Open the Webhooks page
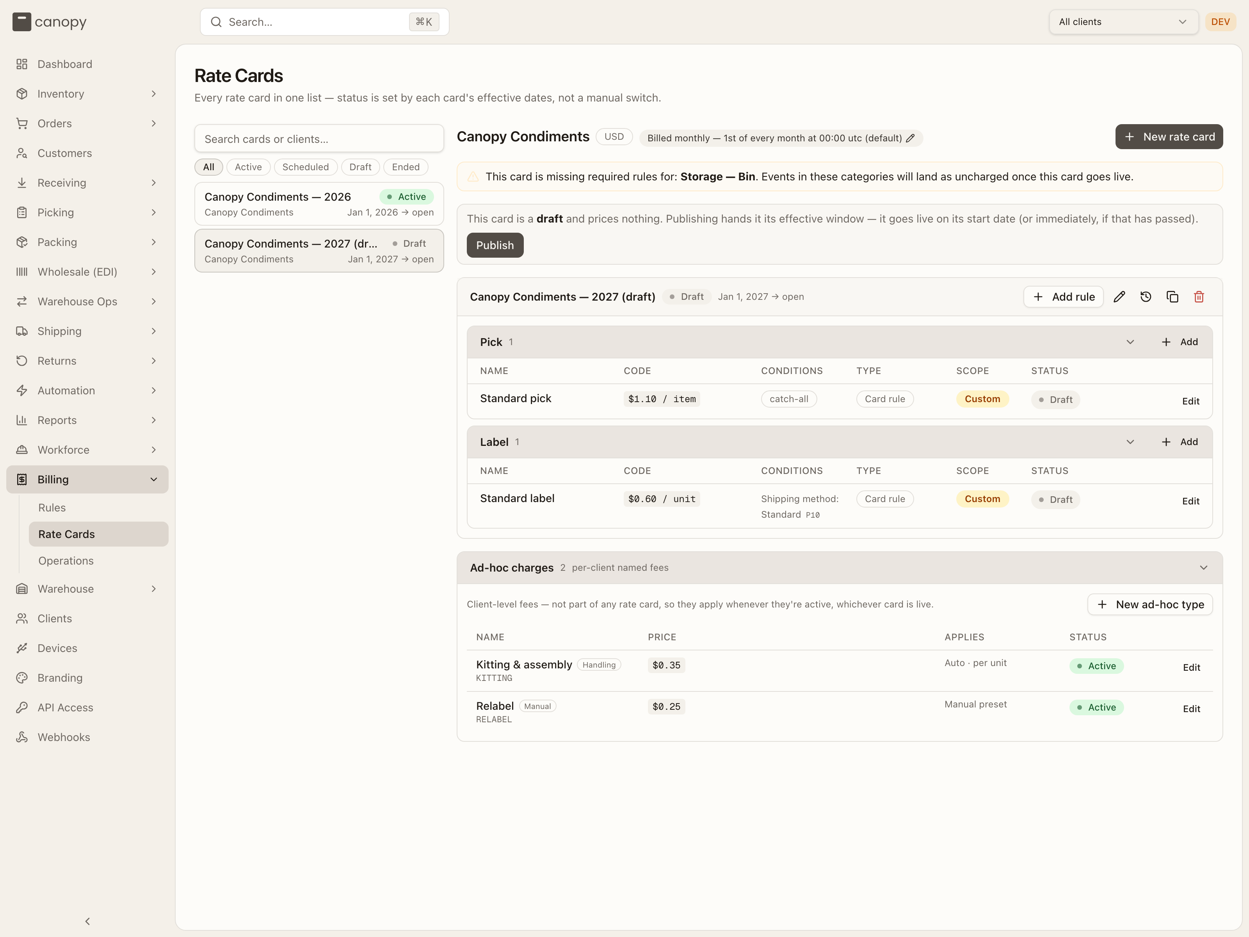The width and height of the screenshot is (1249, 937). tap(87, 737)
